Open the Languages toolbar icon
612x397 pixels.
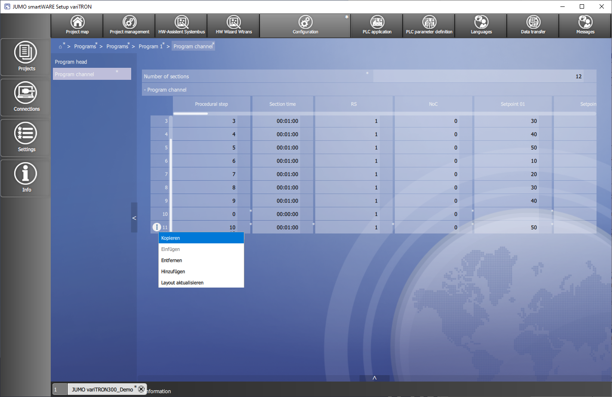[x=481, y=25]
